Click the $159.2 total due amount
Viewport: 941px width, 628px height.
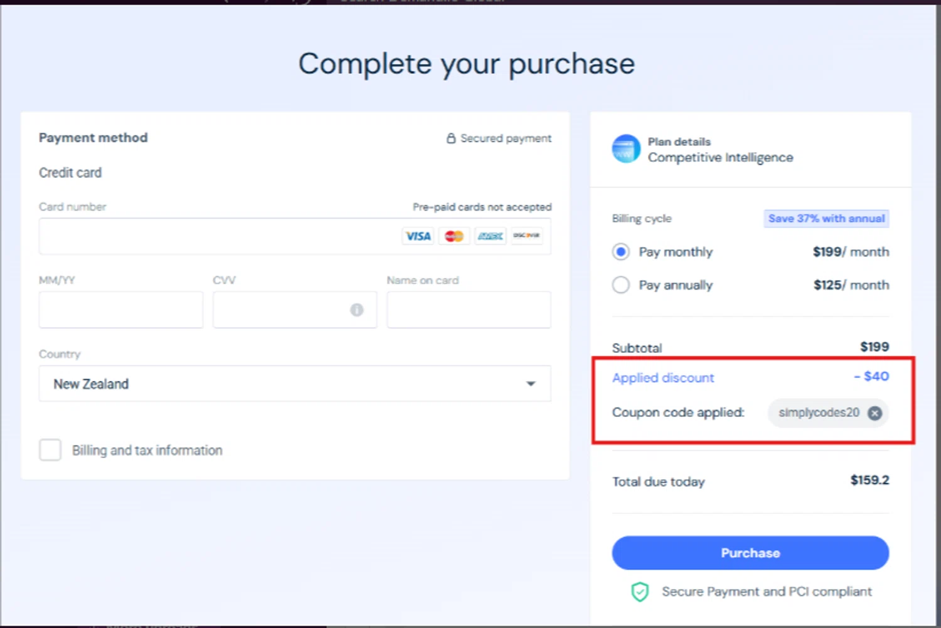tap(869, 480)
